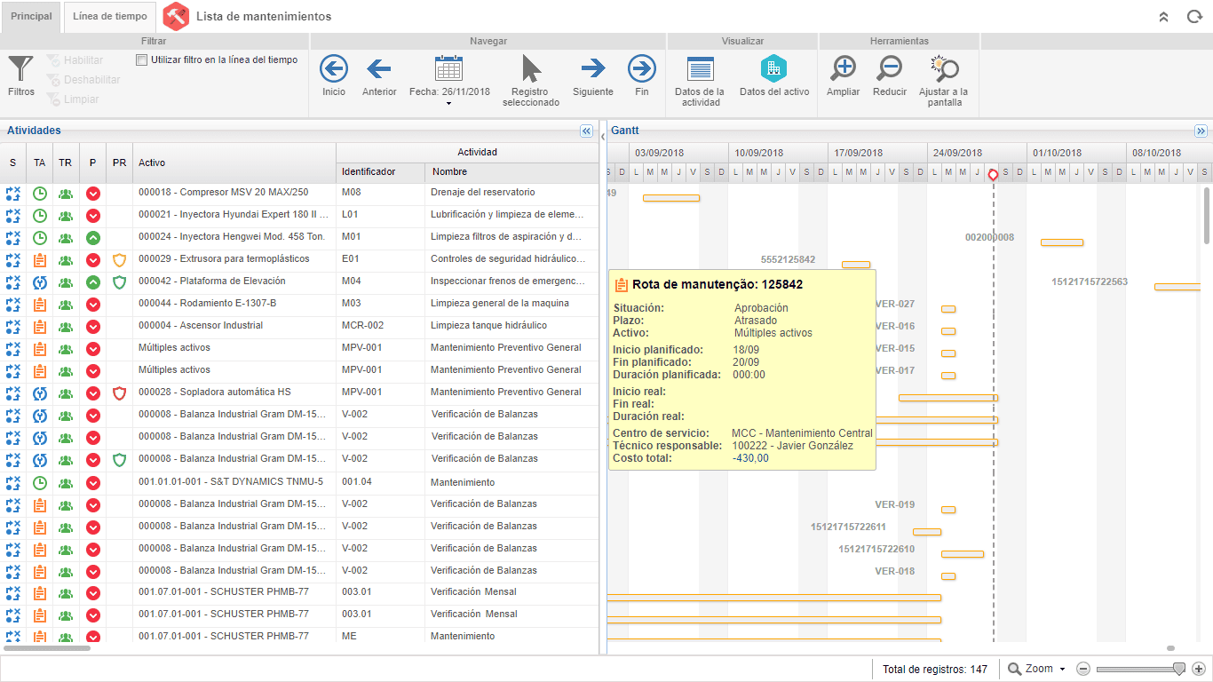Click the Gantt bar labeled VER-018

[948, 576]
